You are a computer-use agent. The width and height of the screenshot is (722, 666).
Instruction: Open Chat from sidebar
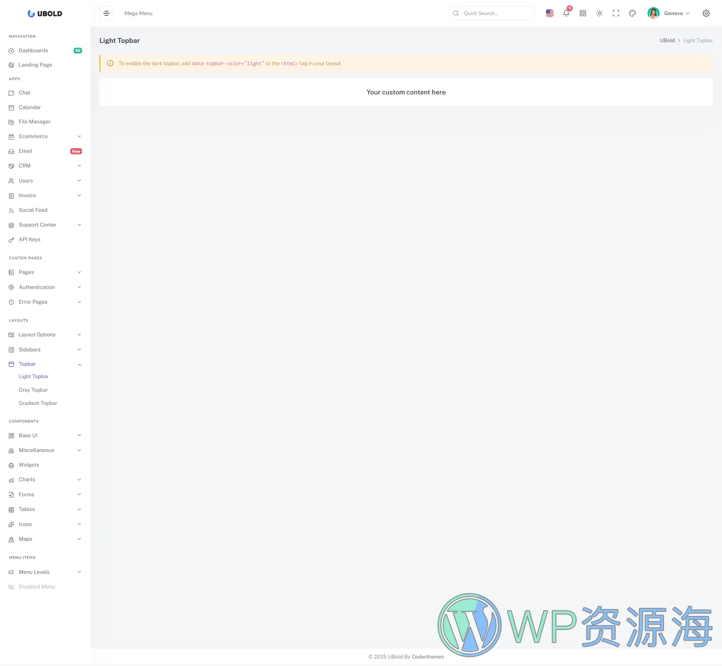(x=24, y=93)
